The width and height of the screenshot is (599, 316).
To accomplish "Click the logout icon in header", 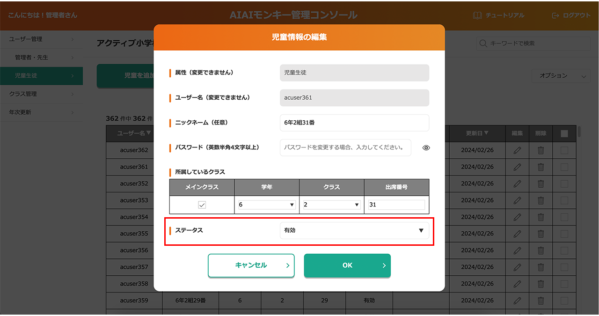I will coord(555,15).
